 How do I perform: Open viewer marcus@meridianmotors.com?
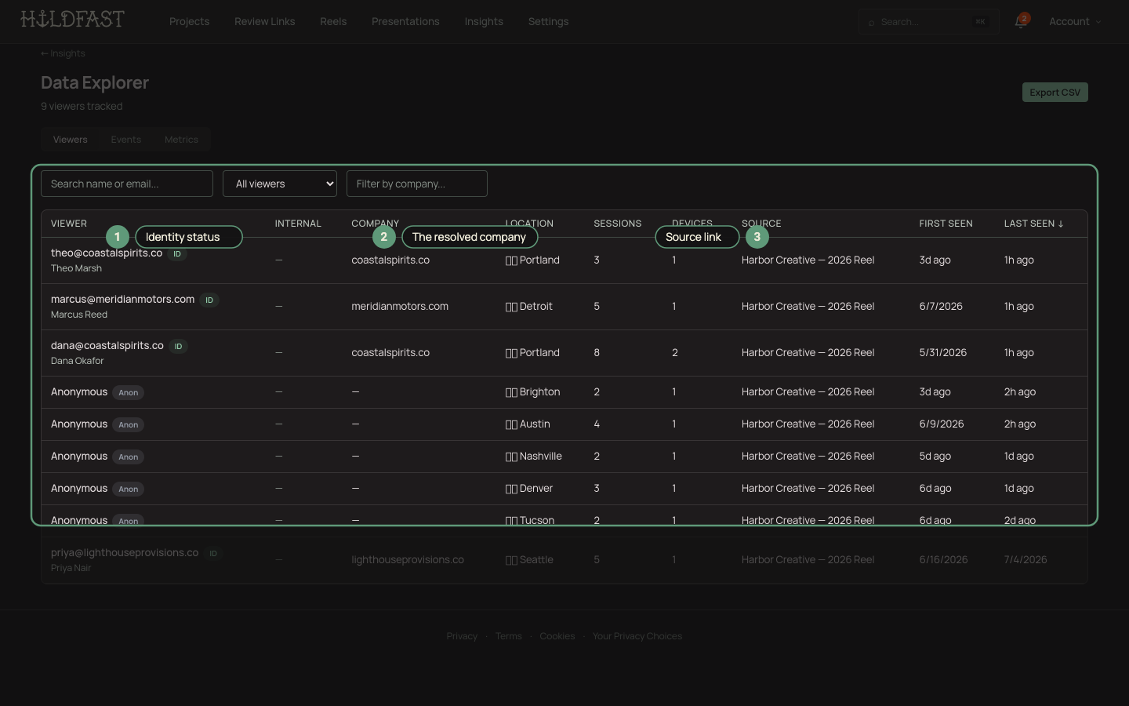[122, 299]
